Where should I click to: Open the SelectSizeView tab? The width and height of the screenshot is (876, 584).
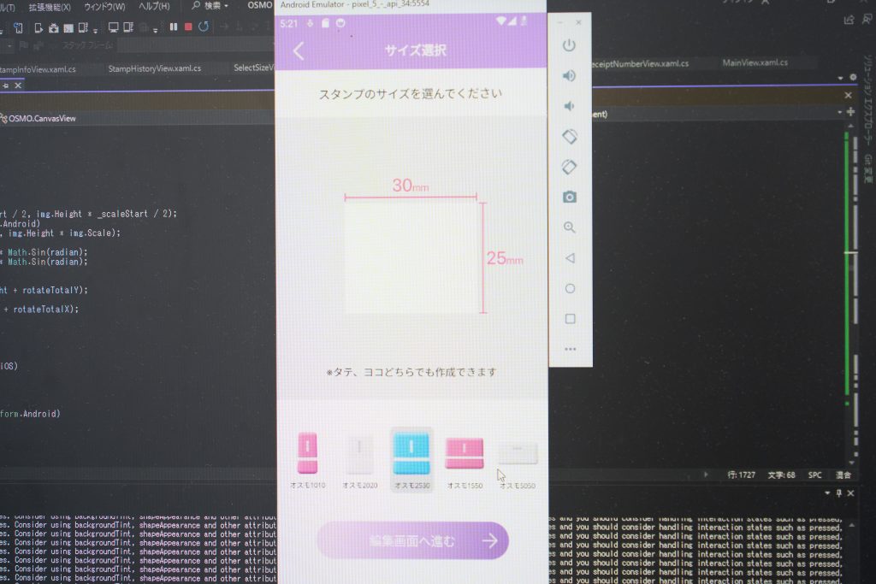pos(253,68)
